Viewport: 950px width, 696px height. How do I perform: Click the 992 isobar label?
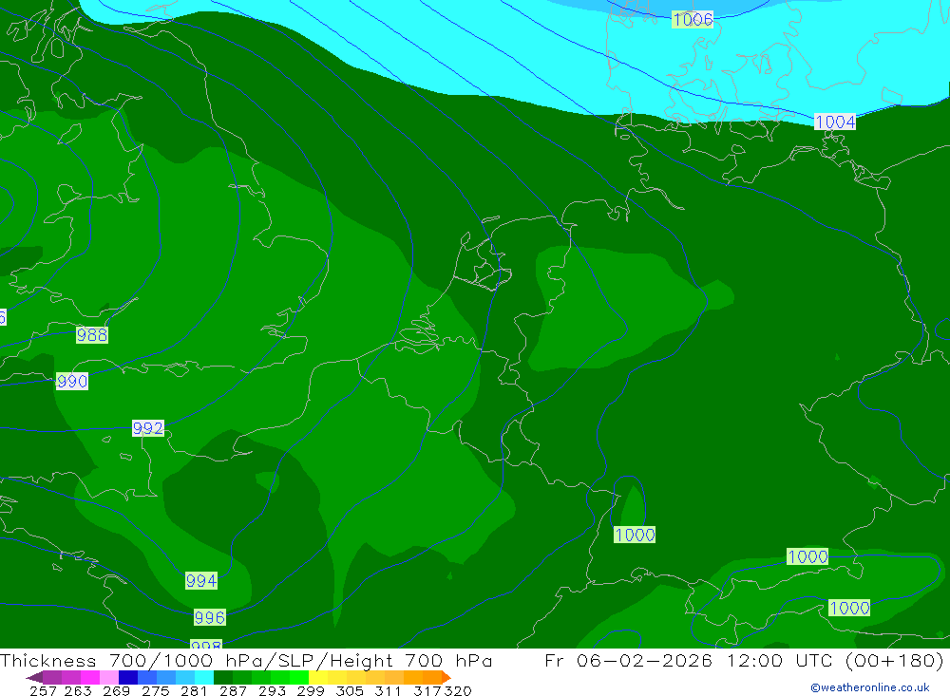[x=148, y=428]
